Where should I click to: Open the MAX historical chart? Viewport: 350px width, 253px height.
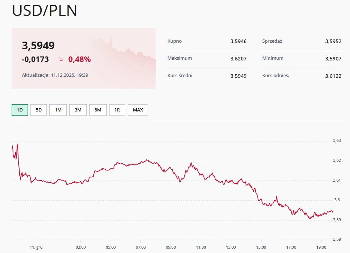pyautogui.click(x=137, y=110)
